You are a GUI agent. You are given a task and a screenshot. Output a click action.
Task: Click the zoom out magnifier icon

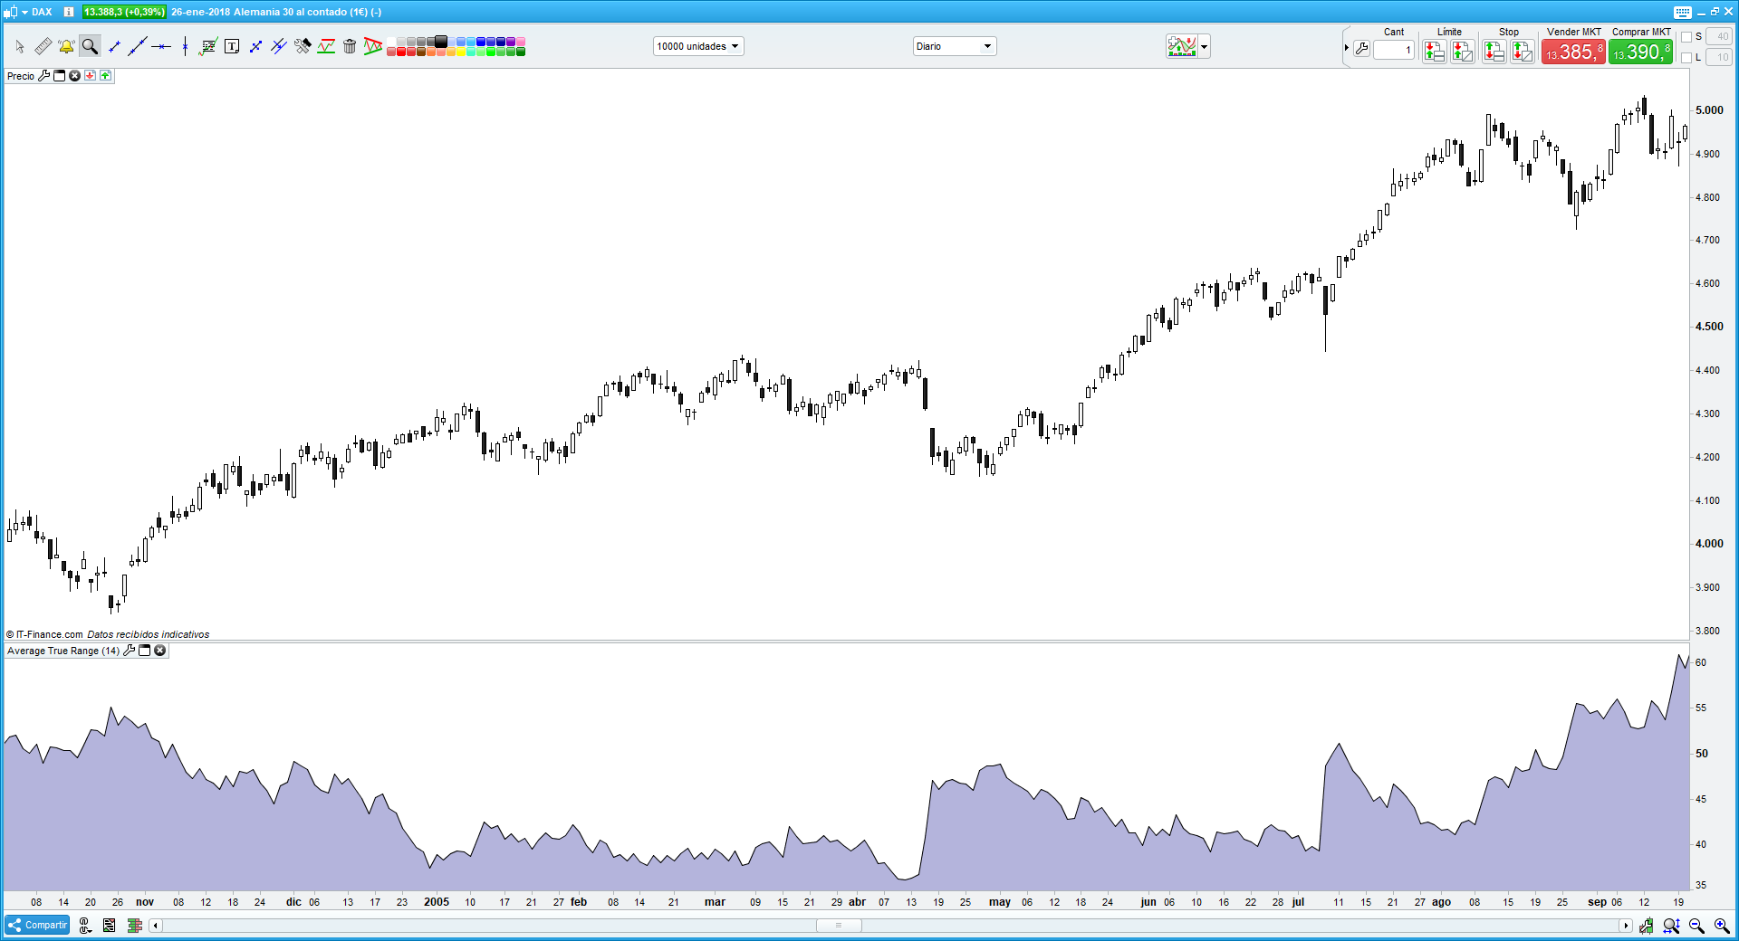(x=1696, y=926)
